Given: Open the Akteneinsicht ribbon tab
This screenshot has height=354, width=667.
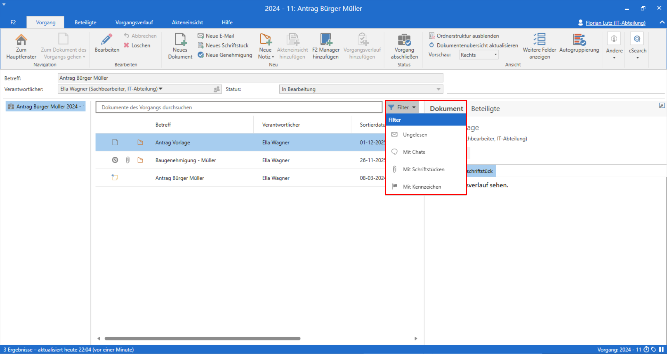Looking at the screenshot, I should coord(187,23).
